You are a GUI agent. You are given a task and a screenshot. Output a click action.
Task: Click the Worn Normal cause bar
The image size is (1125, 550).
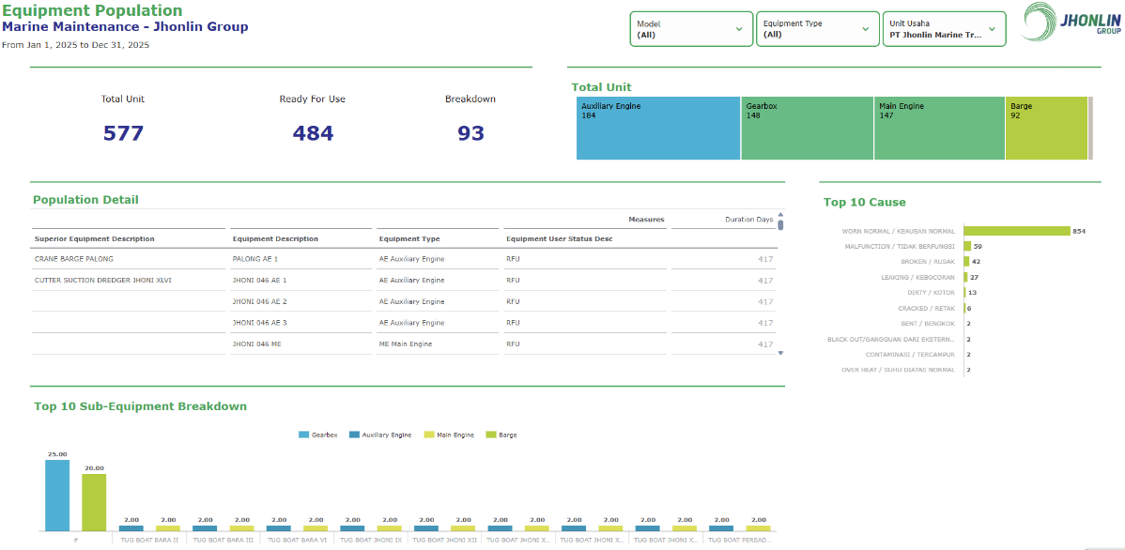(x=1017, y=231)
